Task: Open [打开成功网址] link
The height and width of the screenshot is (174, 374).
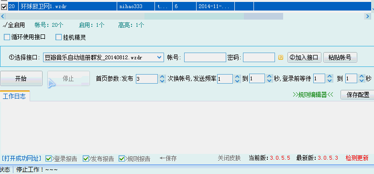Action: click(22, 158)
